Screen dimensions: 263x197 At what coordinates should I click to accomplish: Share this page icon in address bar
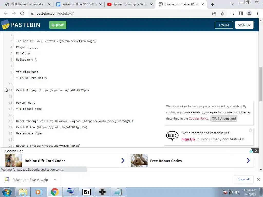(x=214, y=13)
